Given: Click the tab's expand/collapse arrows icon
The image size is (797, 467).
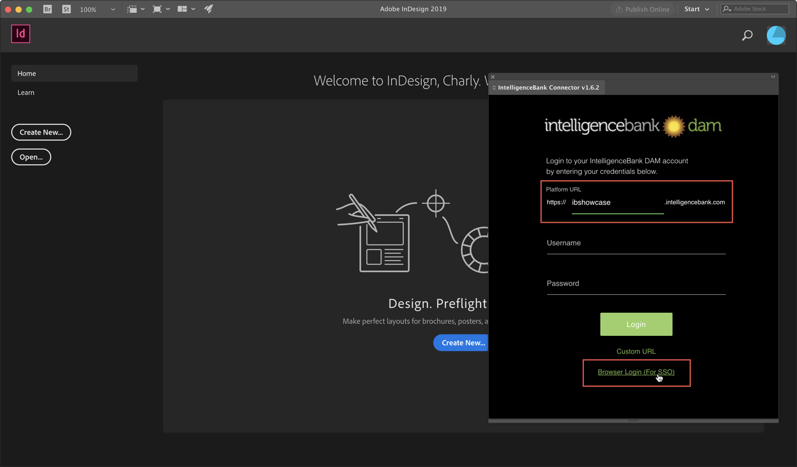Looking at the screenshot, I should point(494,88).
